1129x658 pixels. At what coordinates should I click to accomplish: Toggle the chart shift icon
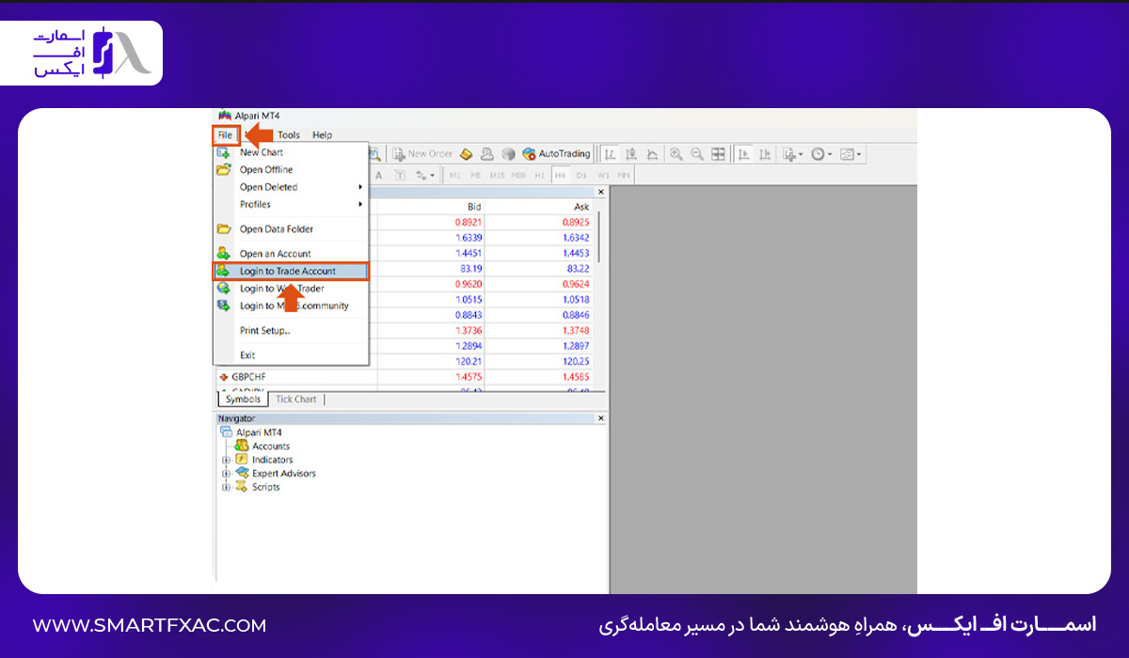coord(765,154)
